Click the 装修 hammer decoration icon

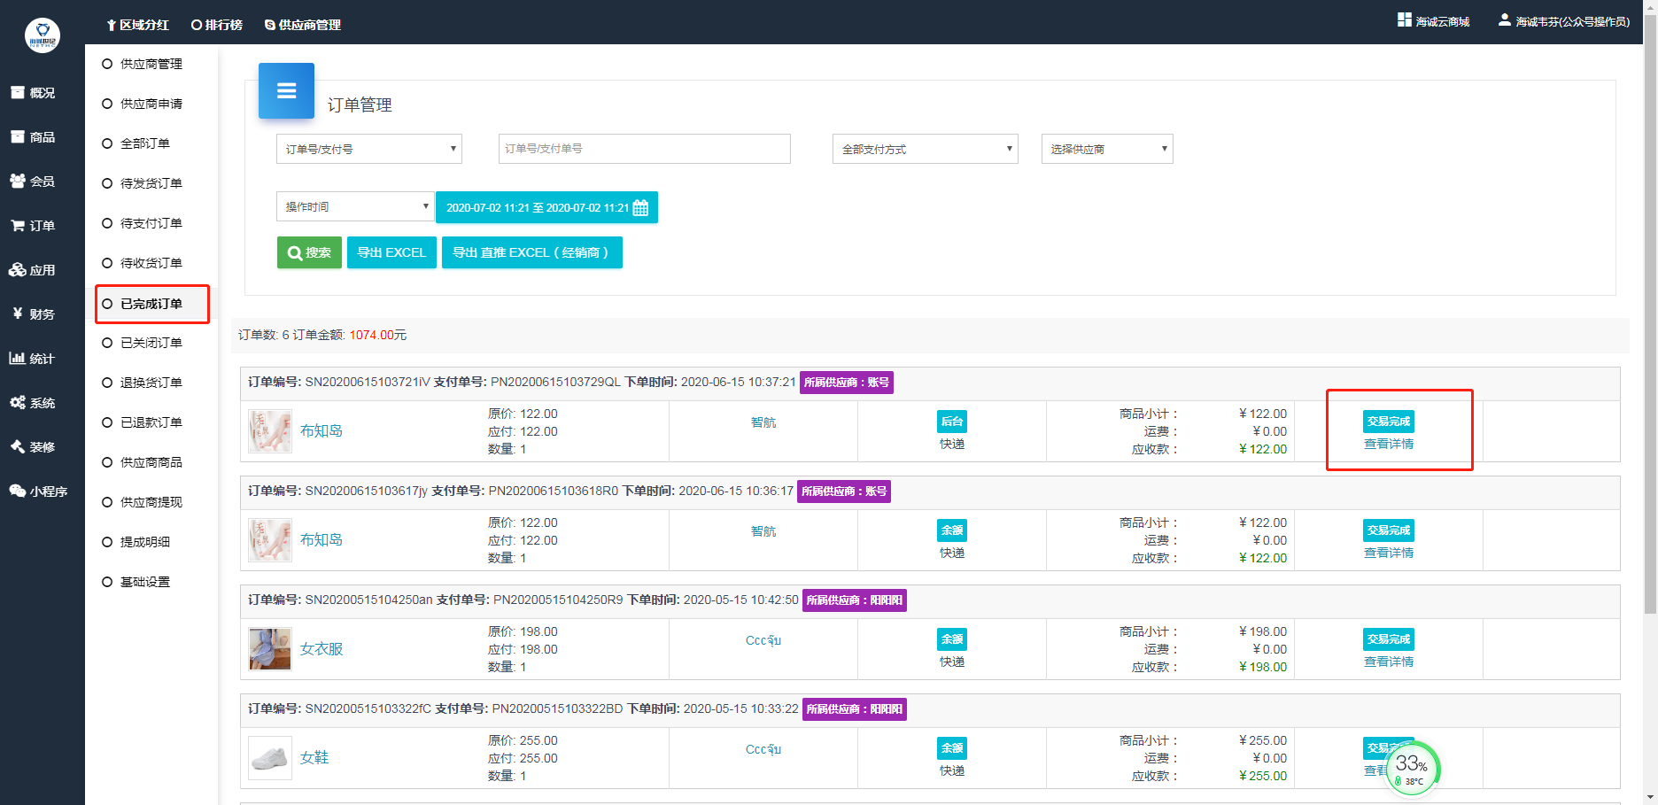(x=18, y=447)
